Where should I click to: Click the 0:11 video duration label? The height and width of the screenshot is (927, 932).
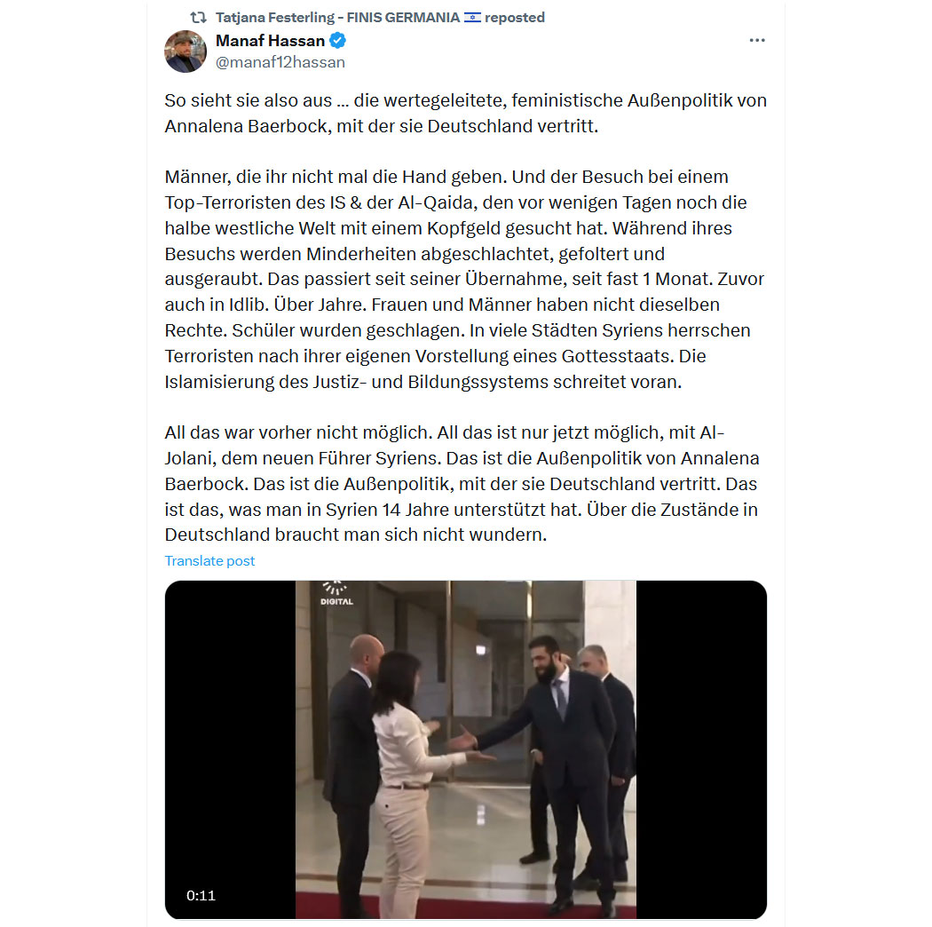(201, 896)
